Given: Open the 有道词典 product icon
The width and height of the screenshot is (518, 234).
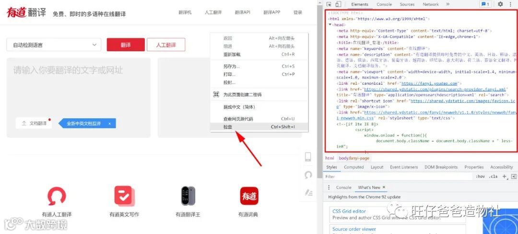Looking at the screenshot, I should point(249,196).
